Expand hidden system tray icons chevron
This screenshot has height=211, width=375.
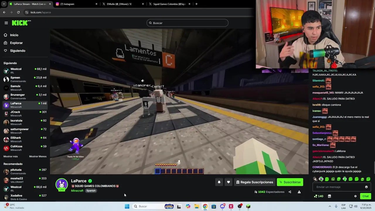(330, 206)
